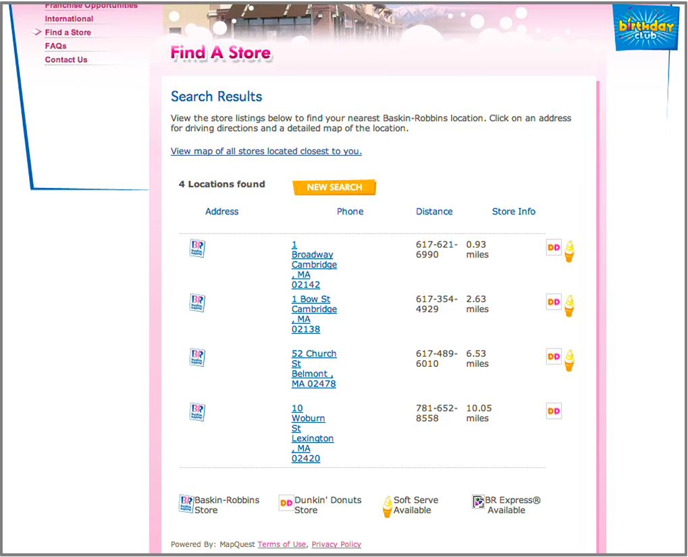The image size is (688, 557).
Task: Click the Baskin-Robbins icon for 1 Bow St row
Action: [x=197, y=303]
